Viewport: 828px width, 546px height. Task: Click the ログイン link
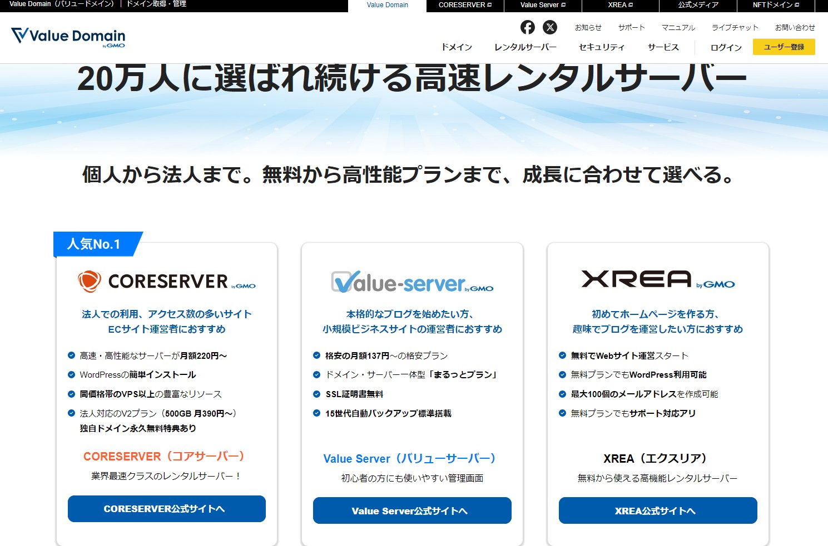[x=725, y=47]
